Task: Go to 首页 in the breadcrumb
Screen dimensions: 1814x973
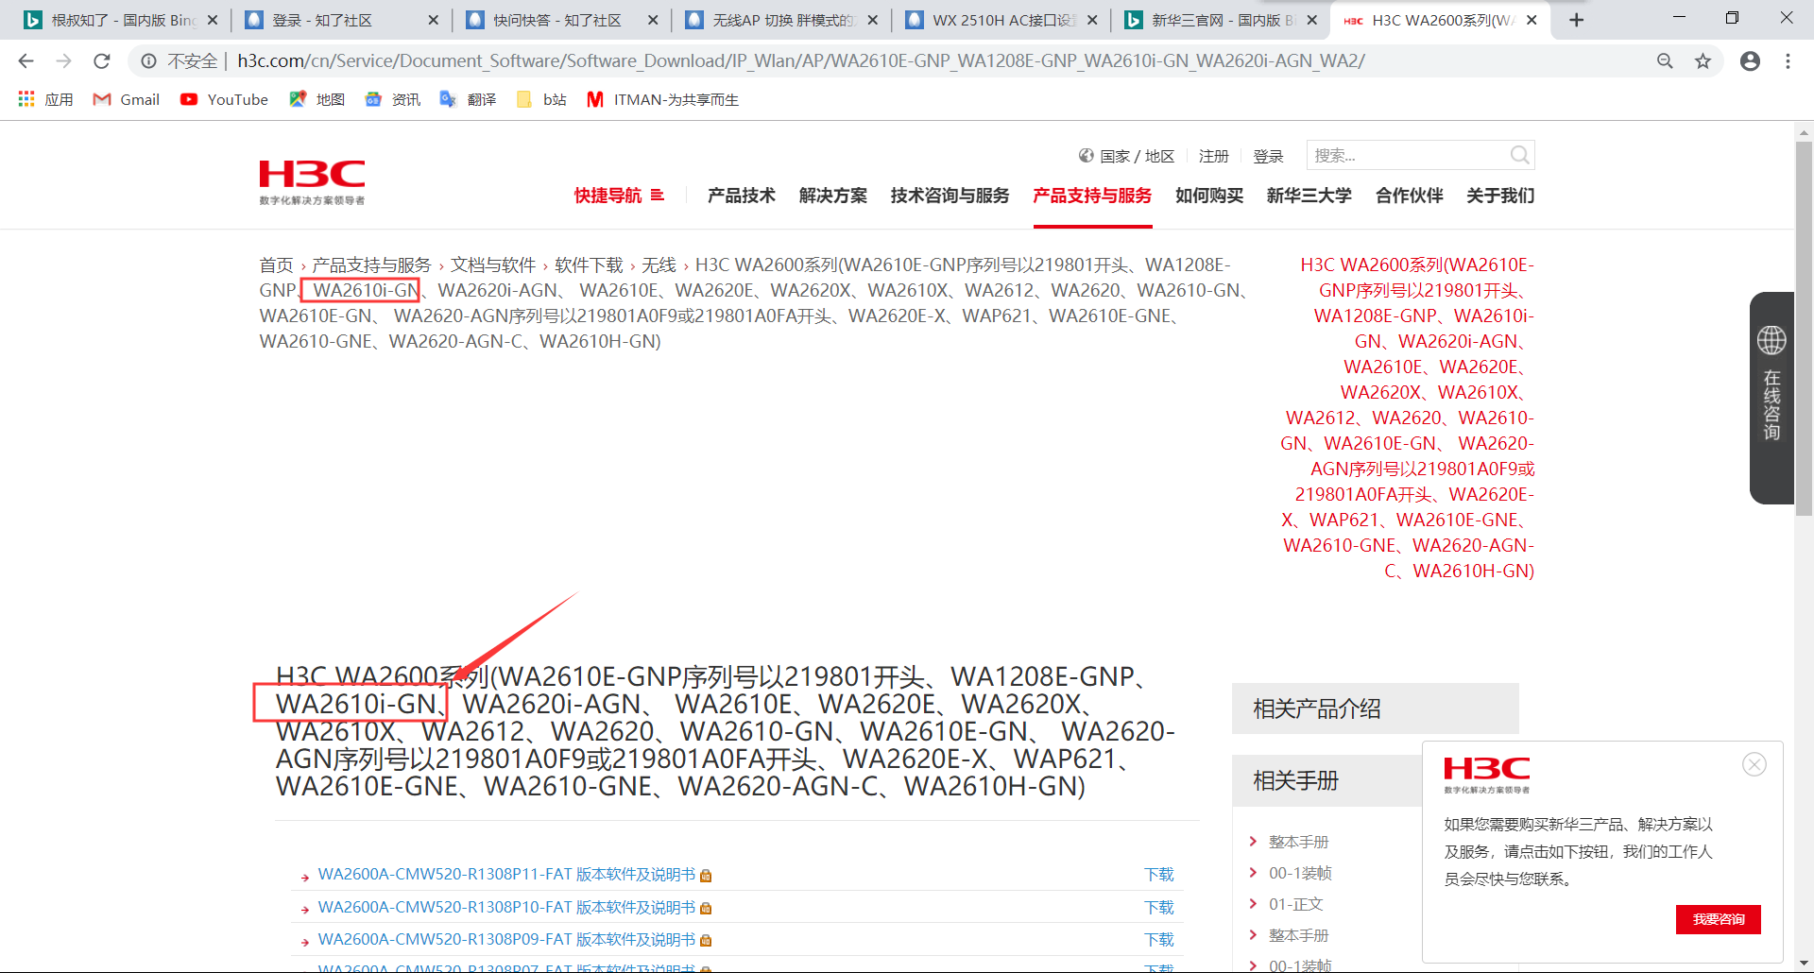Action: coord(277,265)
